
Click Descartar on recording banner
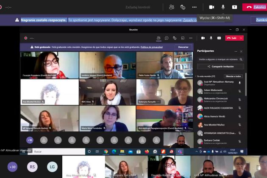[x=183, y=47]
